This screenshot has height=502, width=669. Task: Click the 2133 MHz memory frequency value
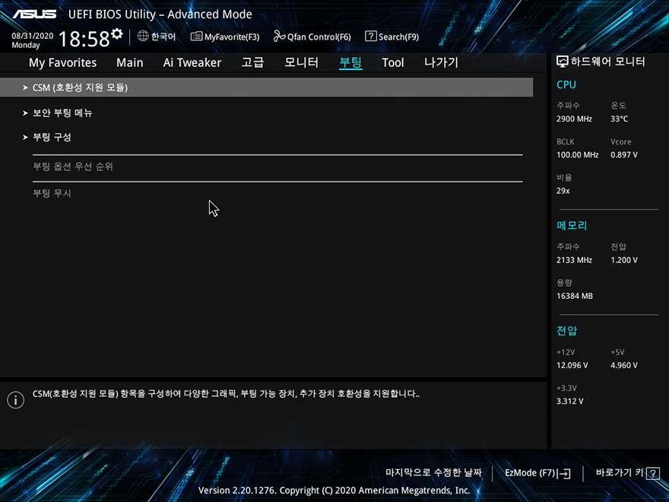pos(574,260)
